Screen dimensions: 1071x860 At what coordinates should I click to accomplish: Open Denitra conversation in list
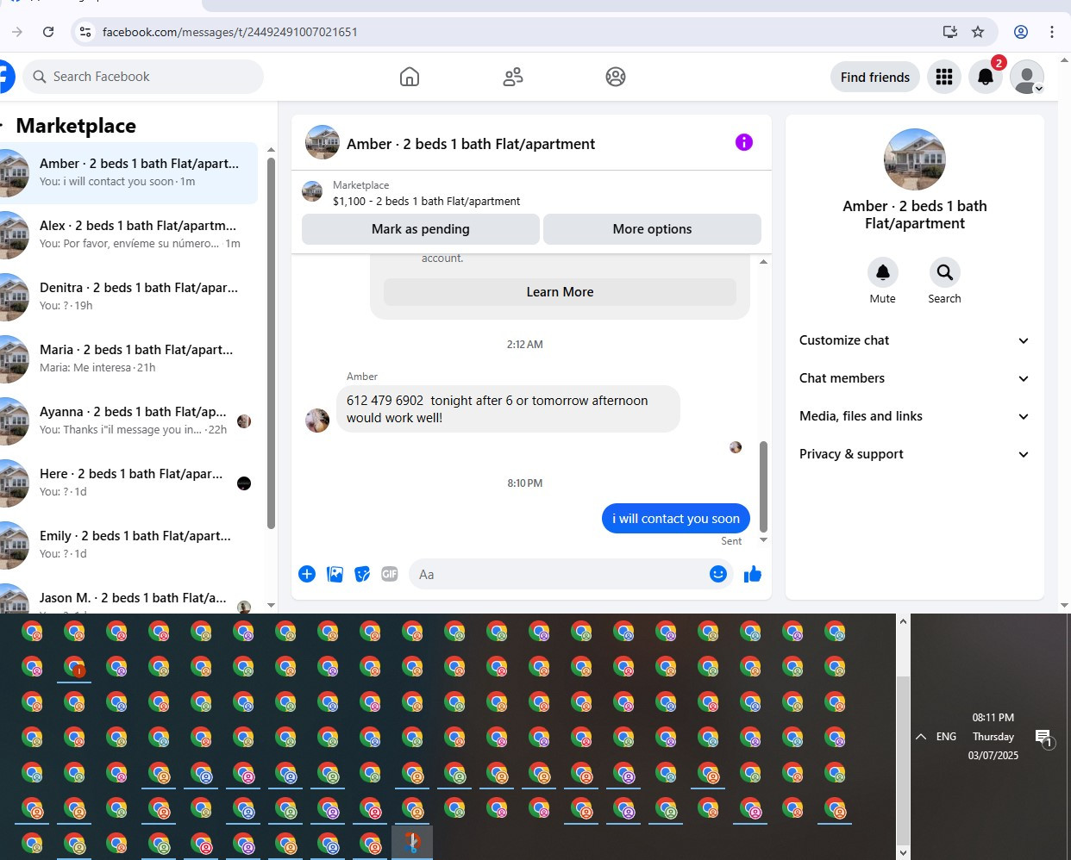pos(129,296)
